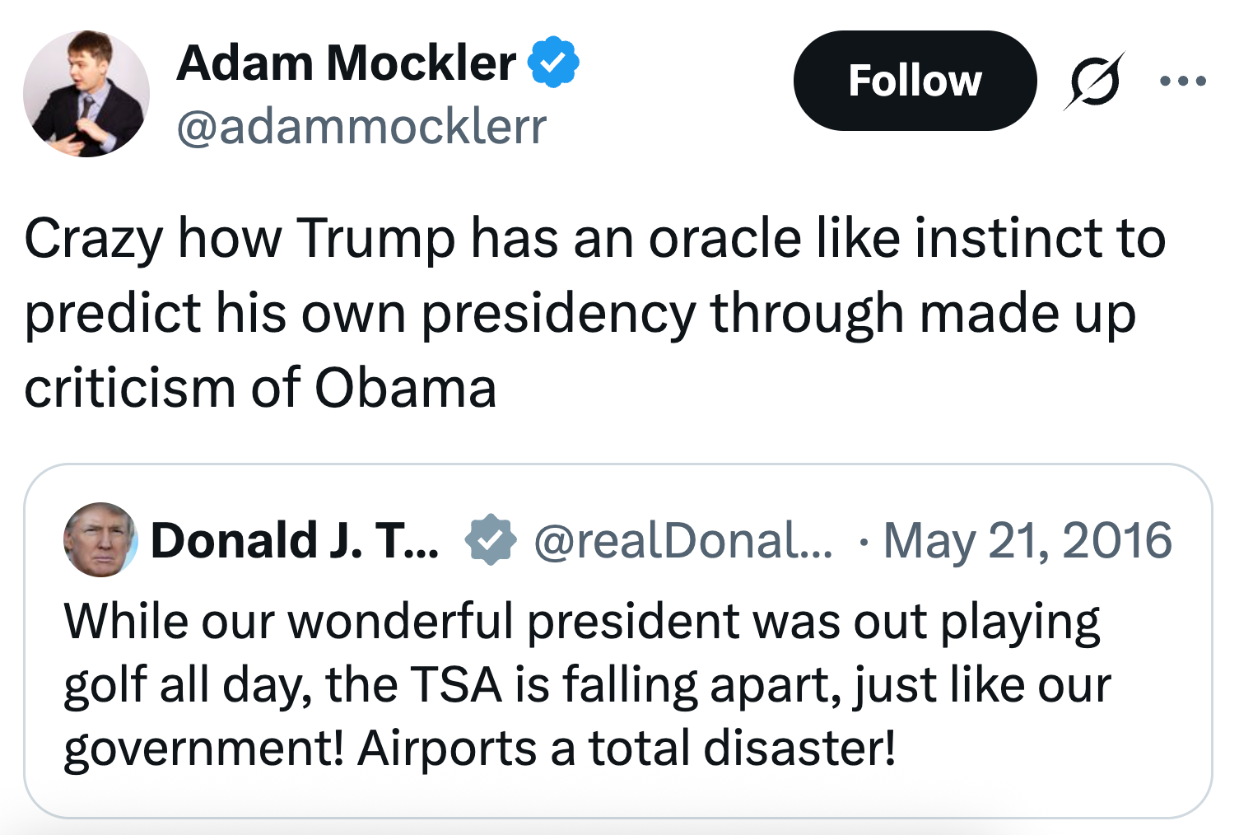Screen dimensions: 1253x835
Task: Click the @realDonal... handle in quoted tweet
Action: (x=682, y=541)
